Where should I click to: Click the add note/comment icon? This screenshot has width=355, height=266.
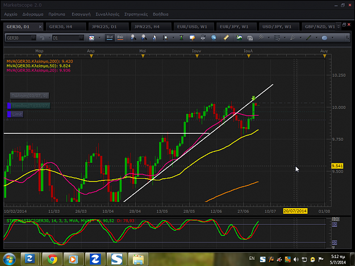(x=192, y=37)
